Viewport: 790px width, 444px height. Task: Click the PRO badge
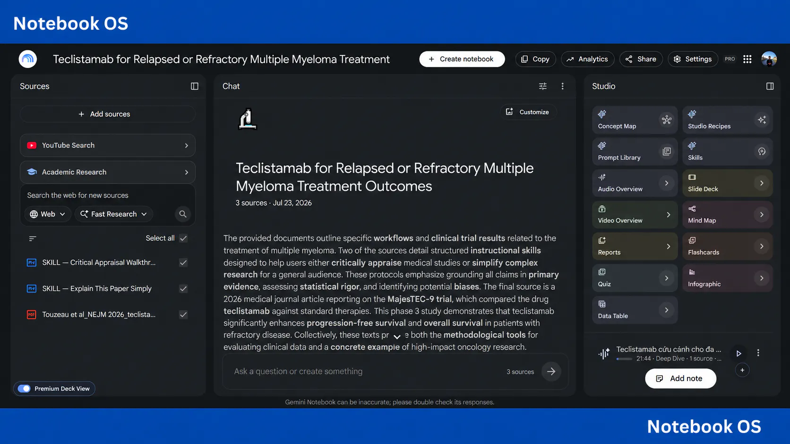point(730,59)
